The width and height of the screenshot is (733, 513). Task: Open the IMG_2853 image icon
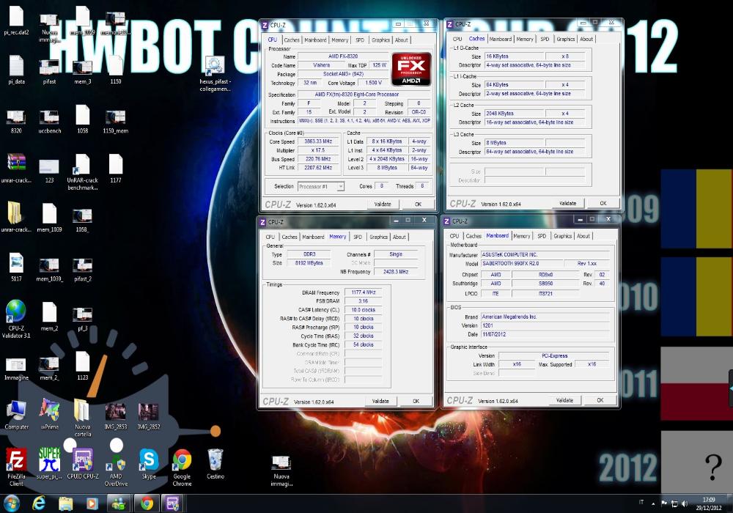pyautogui.click(x=116, y=416)
